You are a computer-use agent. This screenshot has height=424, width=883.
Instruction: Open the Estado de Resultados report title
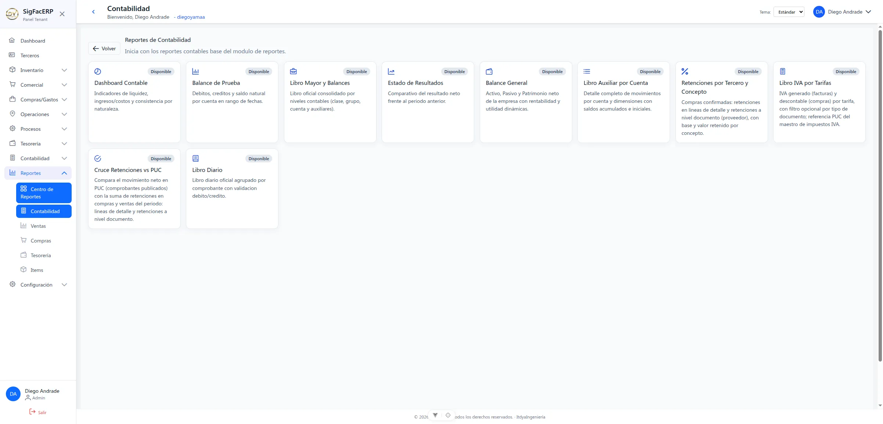click(x=415, y=83)
